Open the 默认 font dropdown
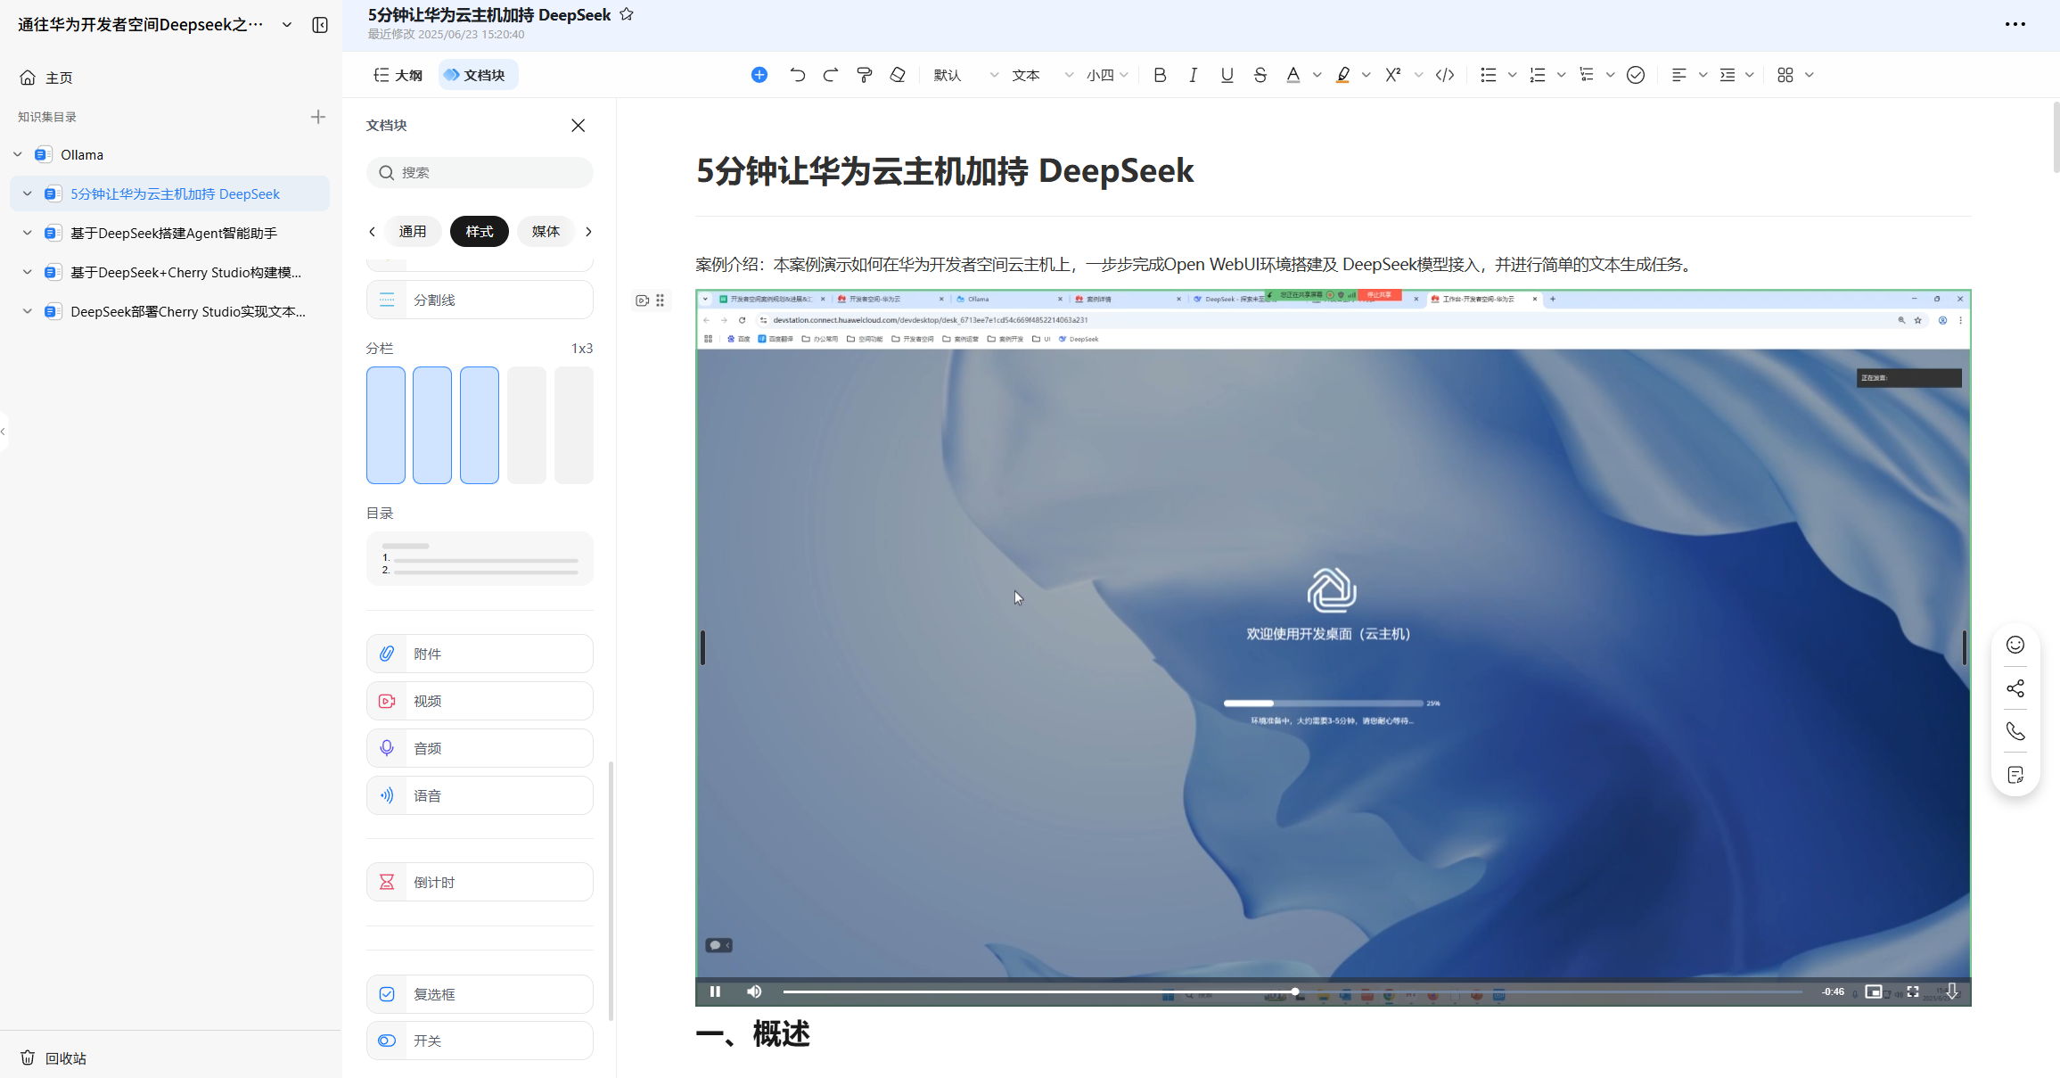 coord(965,75)
